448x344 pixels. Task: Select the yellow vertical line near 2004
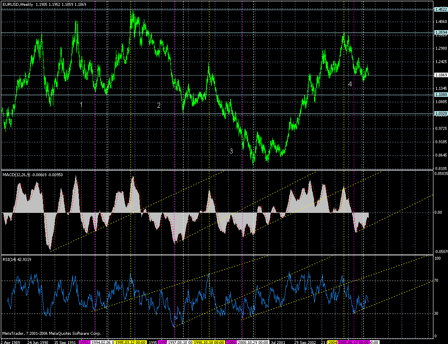click(x=343, y=125)
